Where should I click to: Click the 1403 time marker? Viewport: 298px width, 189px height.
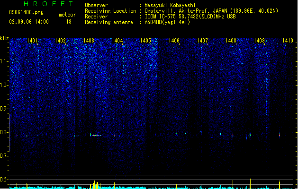[89, 40]
